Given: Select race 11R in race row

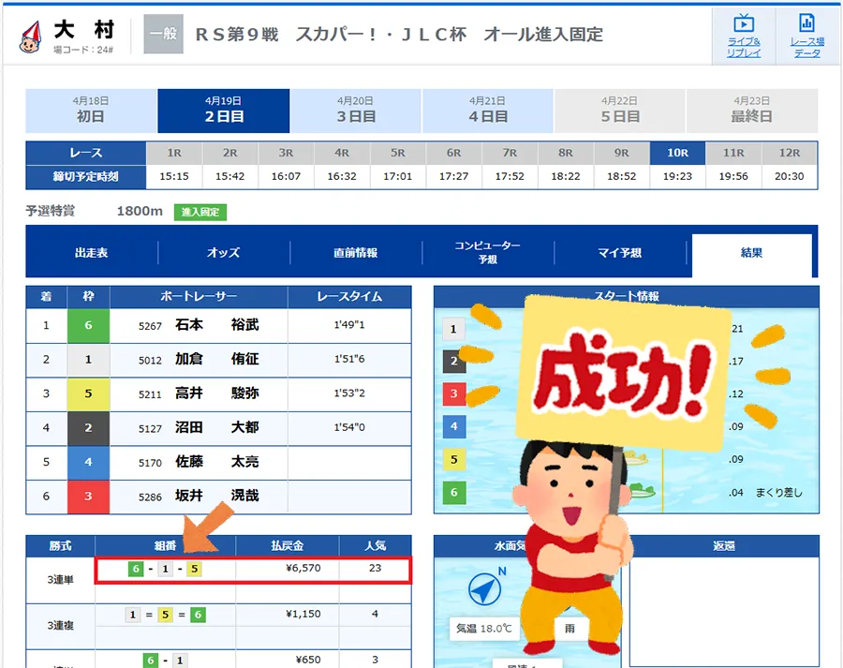Looking at the screenshot, I should point(733,153).
